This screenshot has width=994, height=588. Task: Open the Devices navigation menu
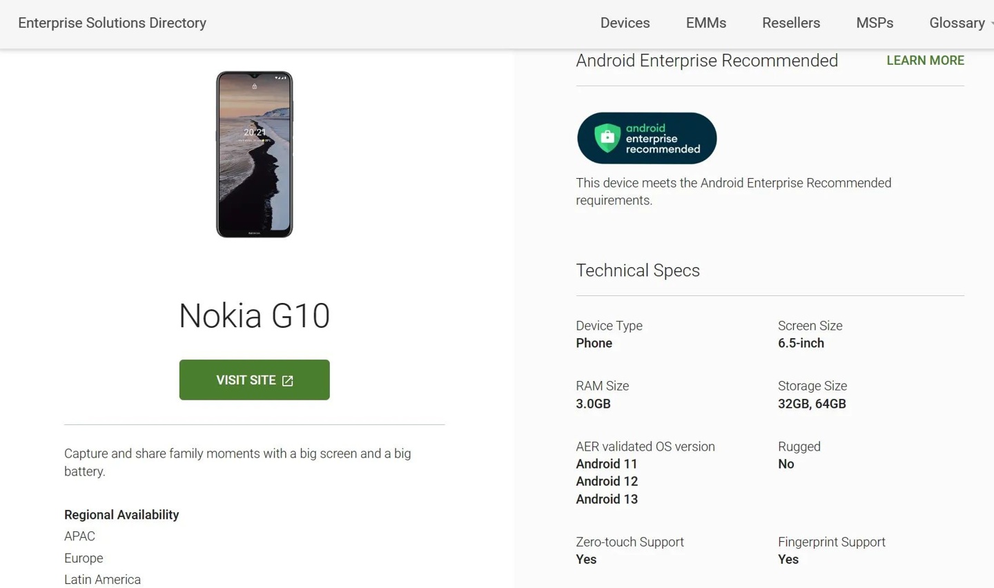625,23
